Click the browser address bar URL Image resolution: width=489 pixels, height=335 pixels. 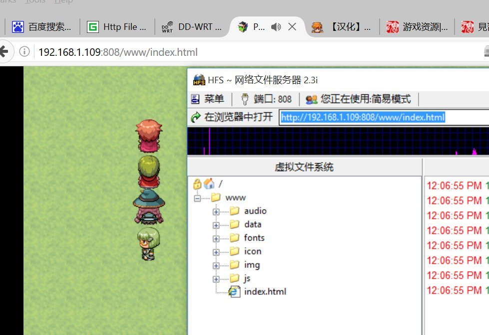[x=118, y=52]
